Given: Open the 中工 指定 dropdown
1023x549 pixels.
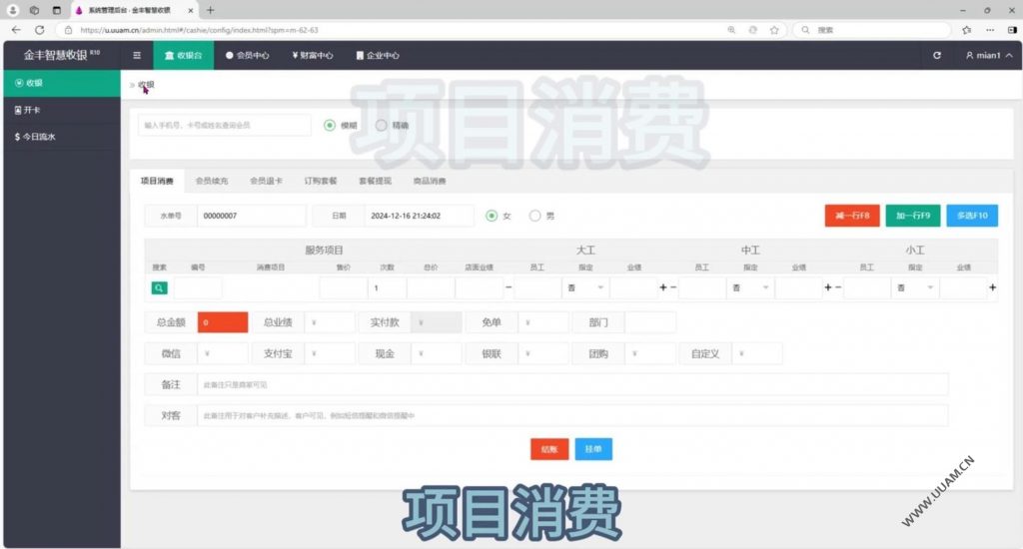Looking at the screenshot, I should (x=749, y=288).
